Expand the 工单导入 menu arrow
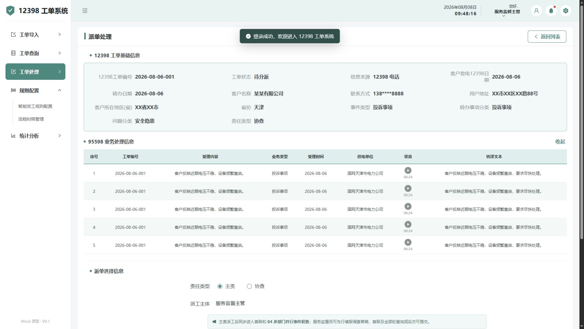The height and width of the screenshot is (329, 584). 60,34
